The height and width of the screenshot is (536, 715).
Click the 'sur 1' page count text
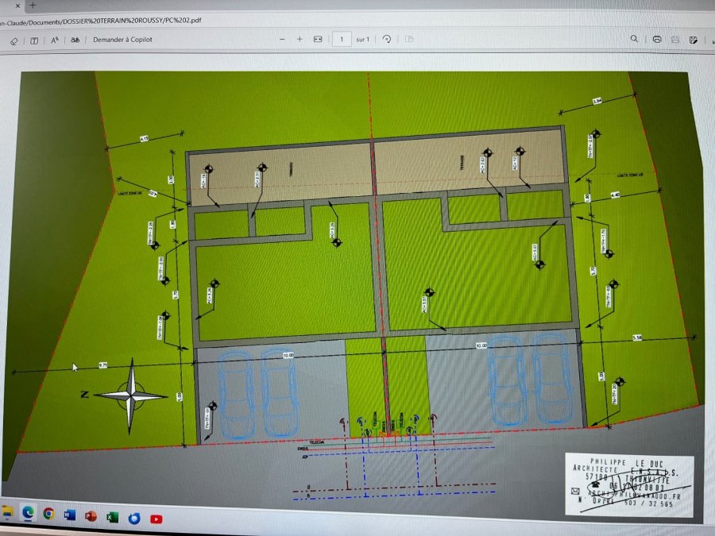point(362,40)
